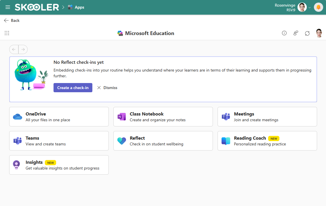Click the Skooler logo
The height and width of the screenshot is (206, 326).
point(37,7)
